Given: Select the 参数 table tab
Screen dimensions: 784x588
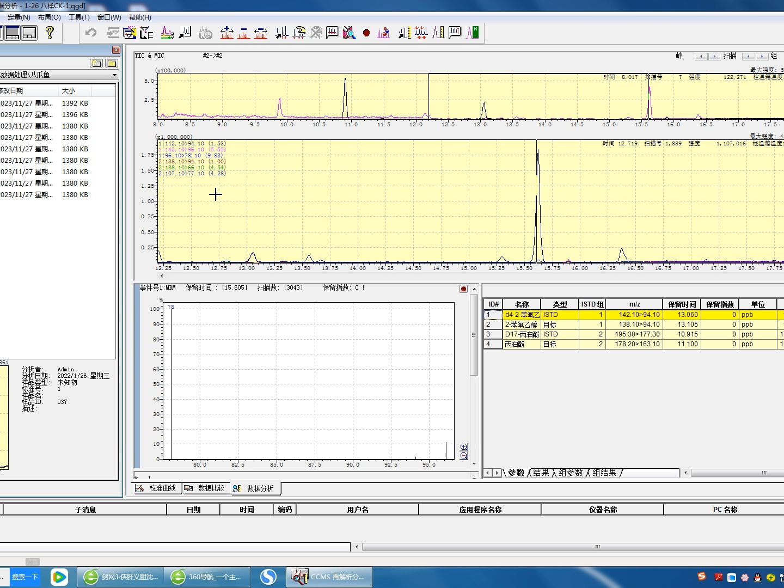Looking at the screenshot, I should click(x=516, y=473).
